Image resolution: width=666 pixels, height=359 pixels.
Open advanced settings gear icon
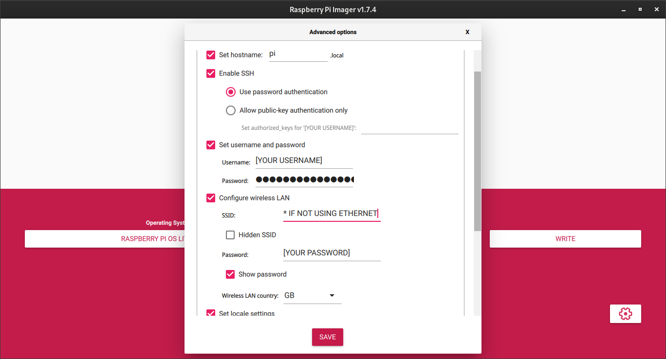click(x=625, y=314)
